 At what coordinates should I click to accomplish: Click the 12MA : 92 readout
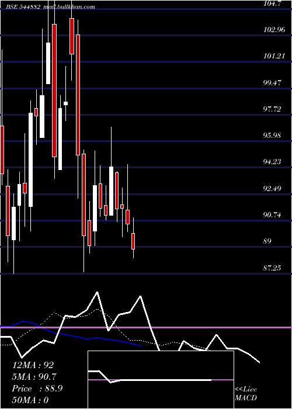(33, 365)
